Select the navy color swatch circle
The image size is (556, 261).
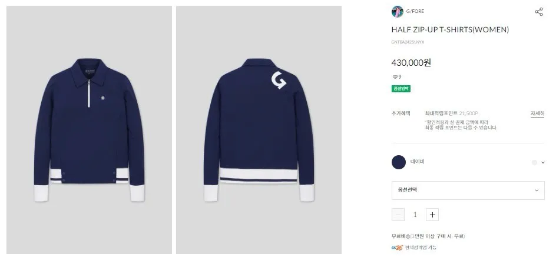coord(399,162)
